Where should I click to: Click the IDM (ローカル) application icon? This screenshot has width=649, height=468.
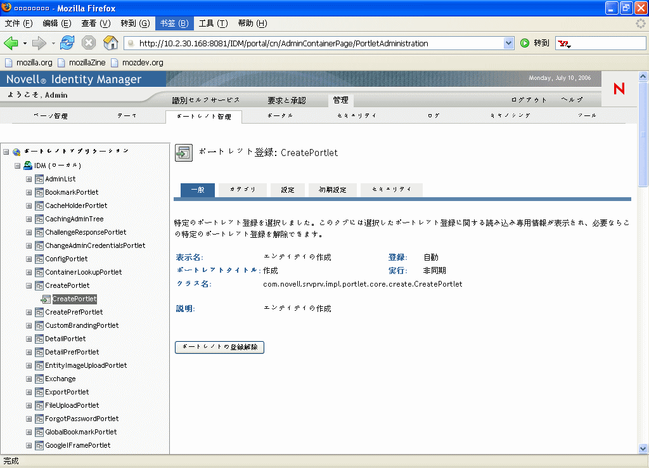pyautogui.click(x=27, y=165)
